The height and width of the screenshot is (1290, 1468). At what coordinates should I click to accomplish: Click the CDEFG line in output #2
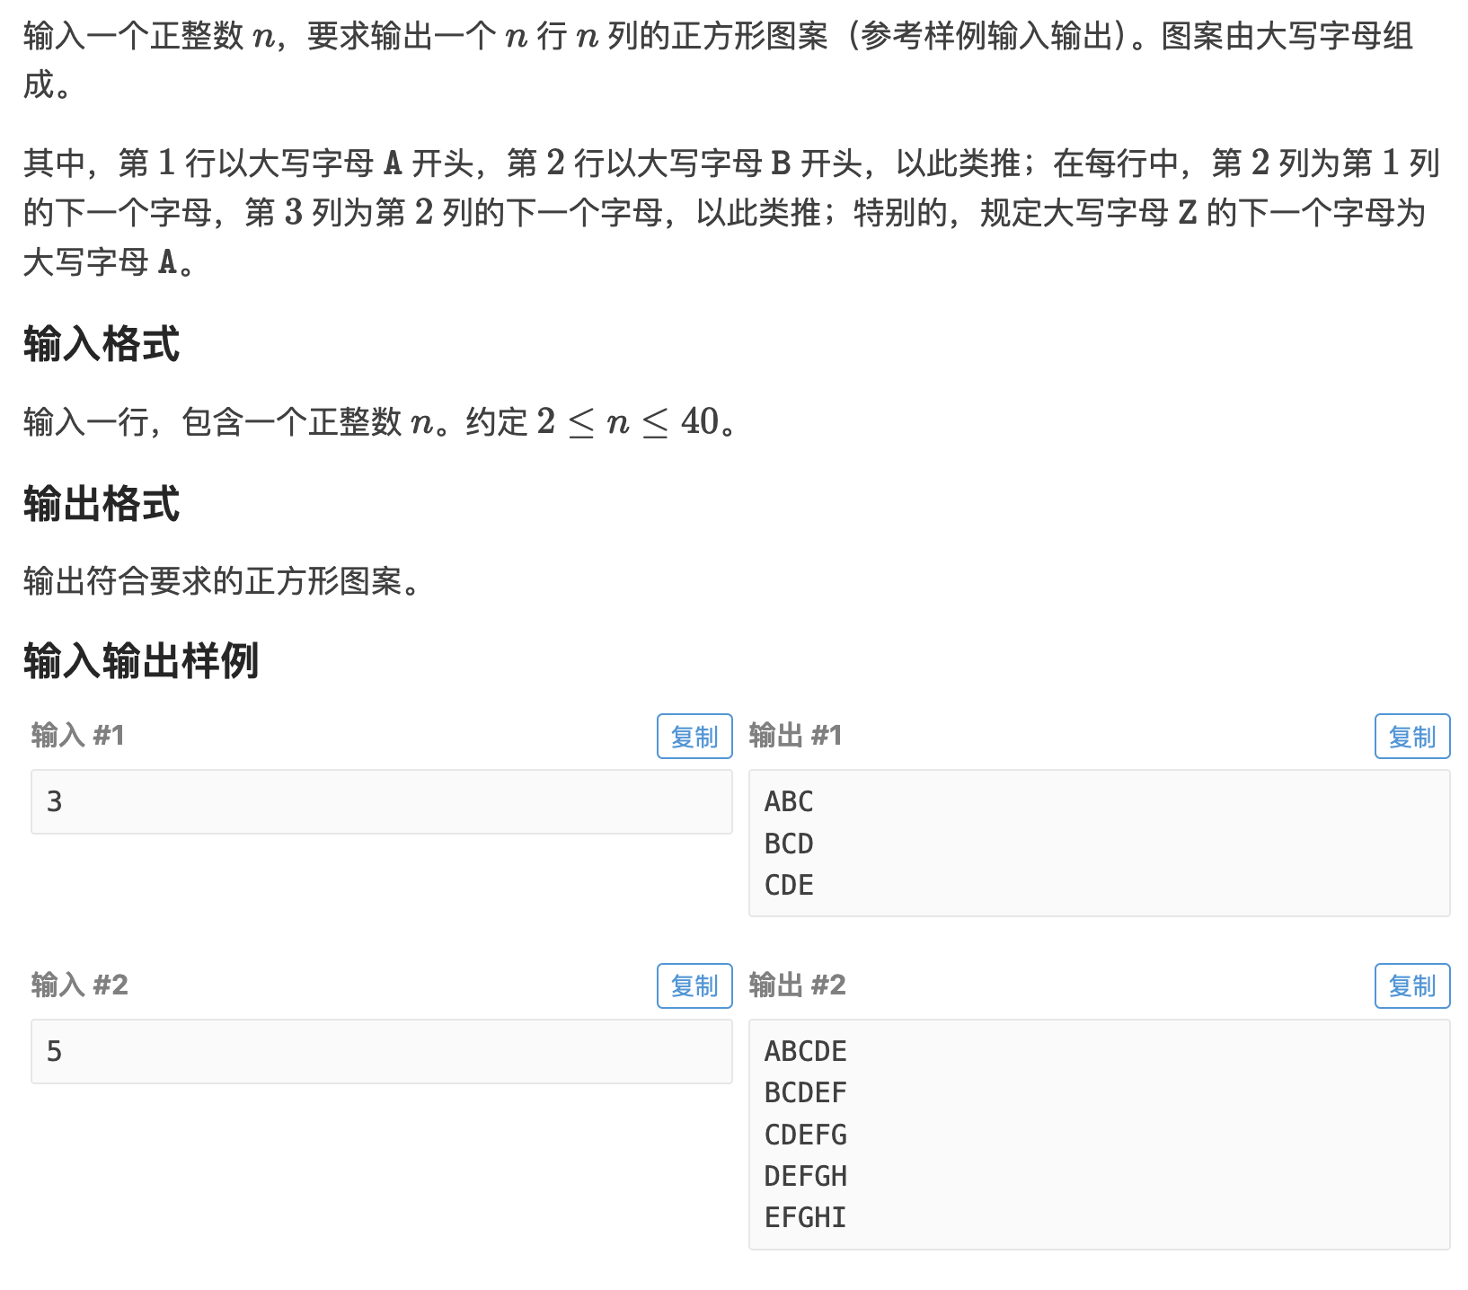[x=805, y=1135]
